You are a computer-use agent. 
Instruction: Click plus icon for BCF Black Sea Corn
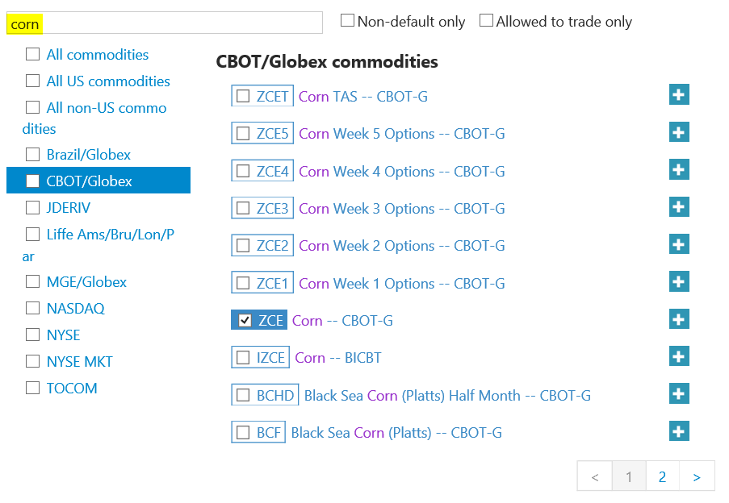click(x=679, y=431)
